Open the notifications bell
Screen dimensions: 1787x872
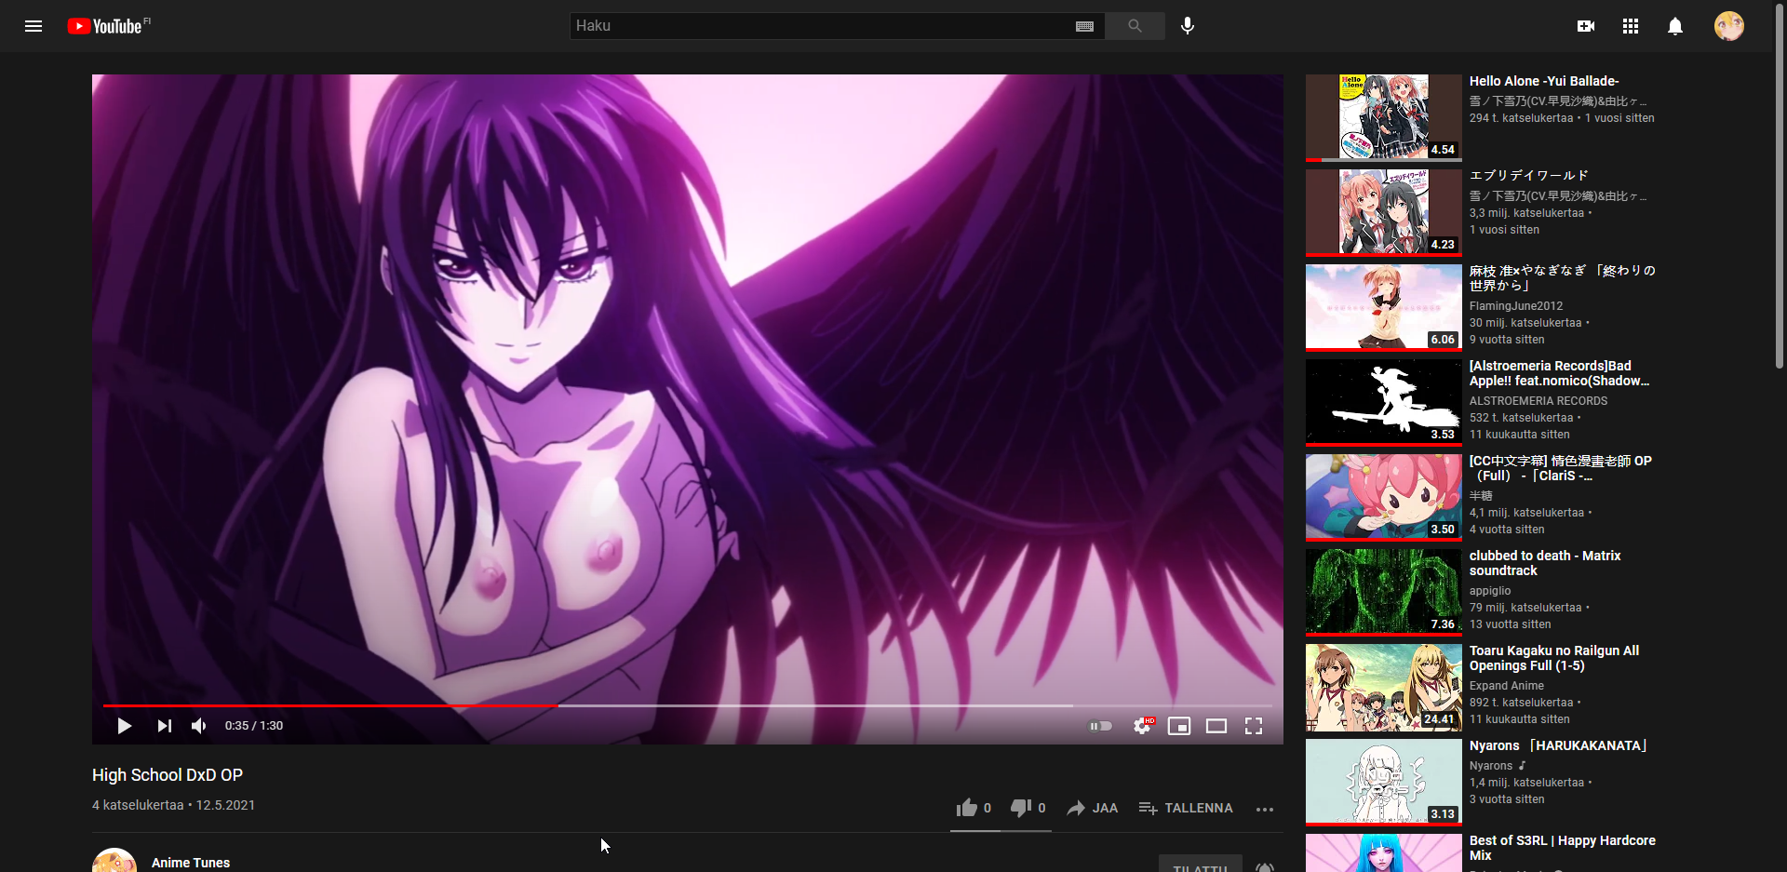point(1675,26)
